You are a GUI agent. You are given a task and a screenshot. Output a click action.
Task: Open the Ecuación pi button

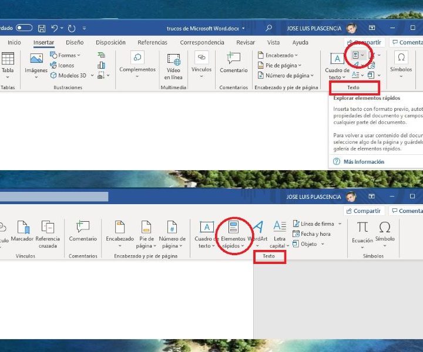[362, 234]
